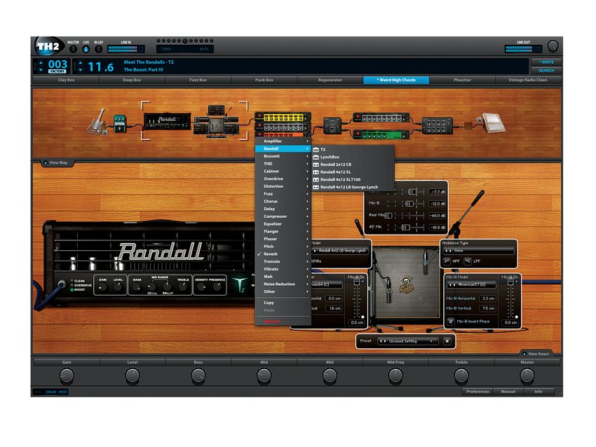Select the CLEAN channel on the amp
The image size is (596, 447).
point(72,281)
